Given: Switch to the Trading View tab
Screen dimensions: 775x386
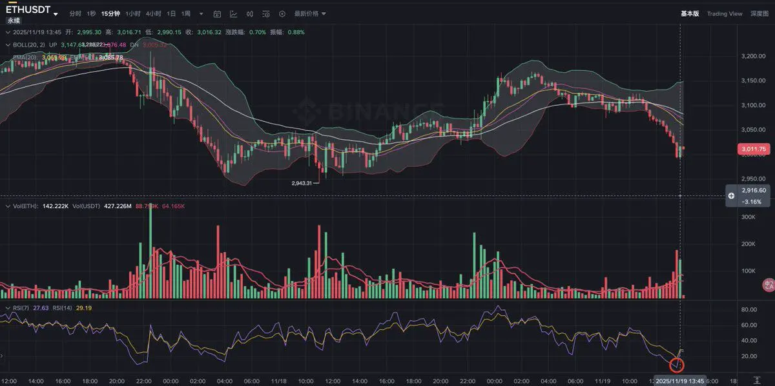Looking at the screenshot, I should pos(725,14).
